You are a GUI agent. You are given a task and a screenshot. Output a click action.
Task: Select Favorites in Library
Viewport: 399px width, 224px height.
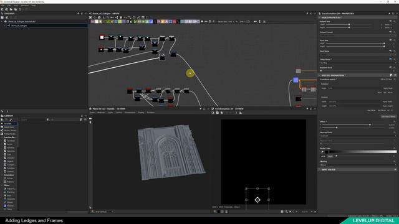(x=7, y=124)
